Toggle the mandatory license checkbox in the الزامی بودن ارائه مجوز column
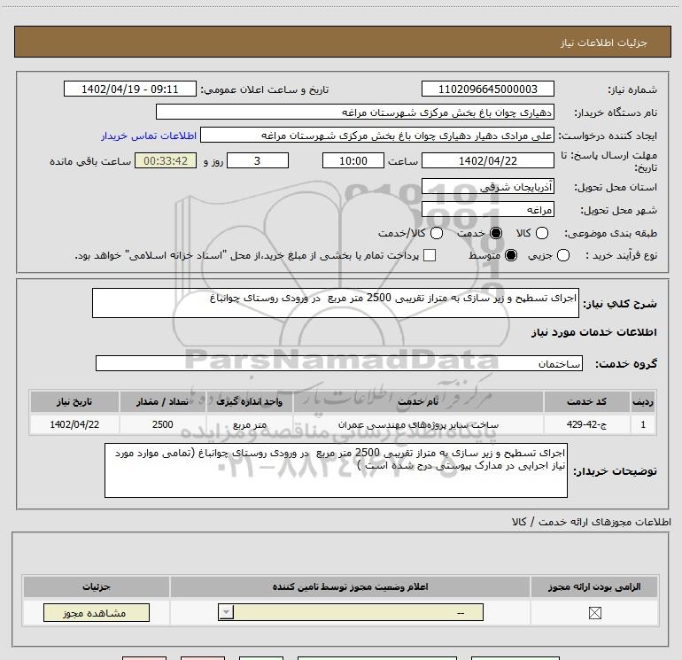The width and height of the screenshot is (682, 660). pyautogui.click(x=594, y=613)
